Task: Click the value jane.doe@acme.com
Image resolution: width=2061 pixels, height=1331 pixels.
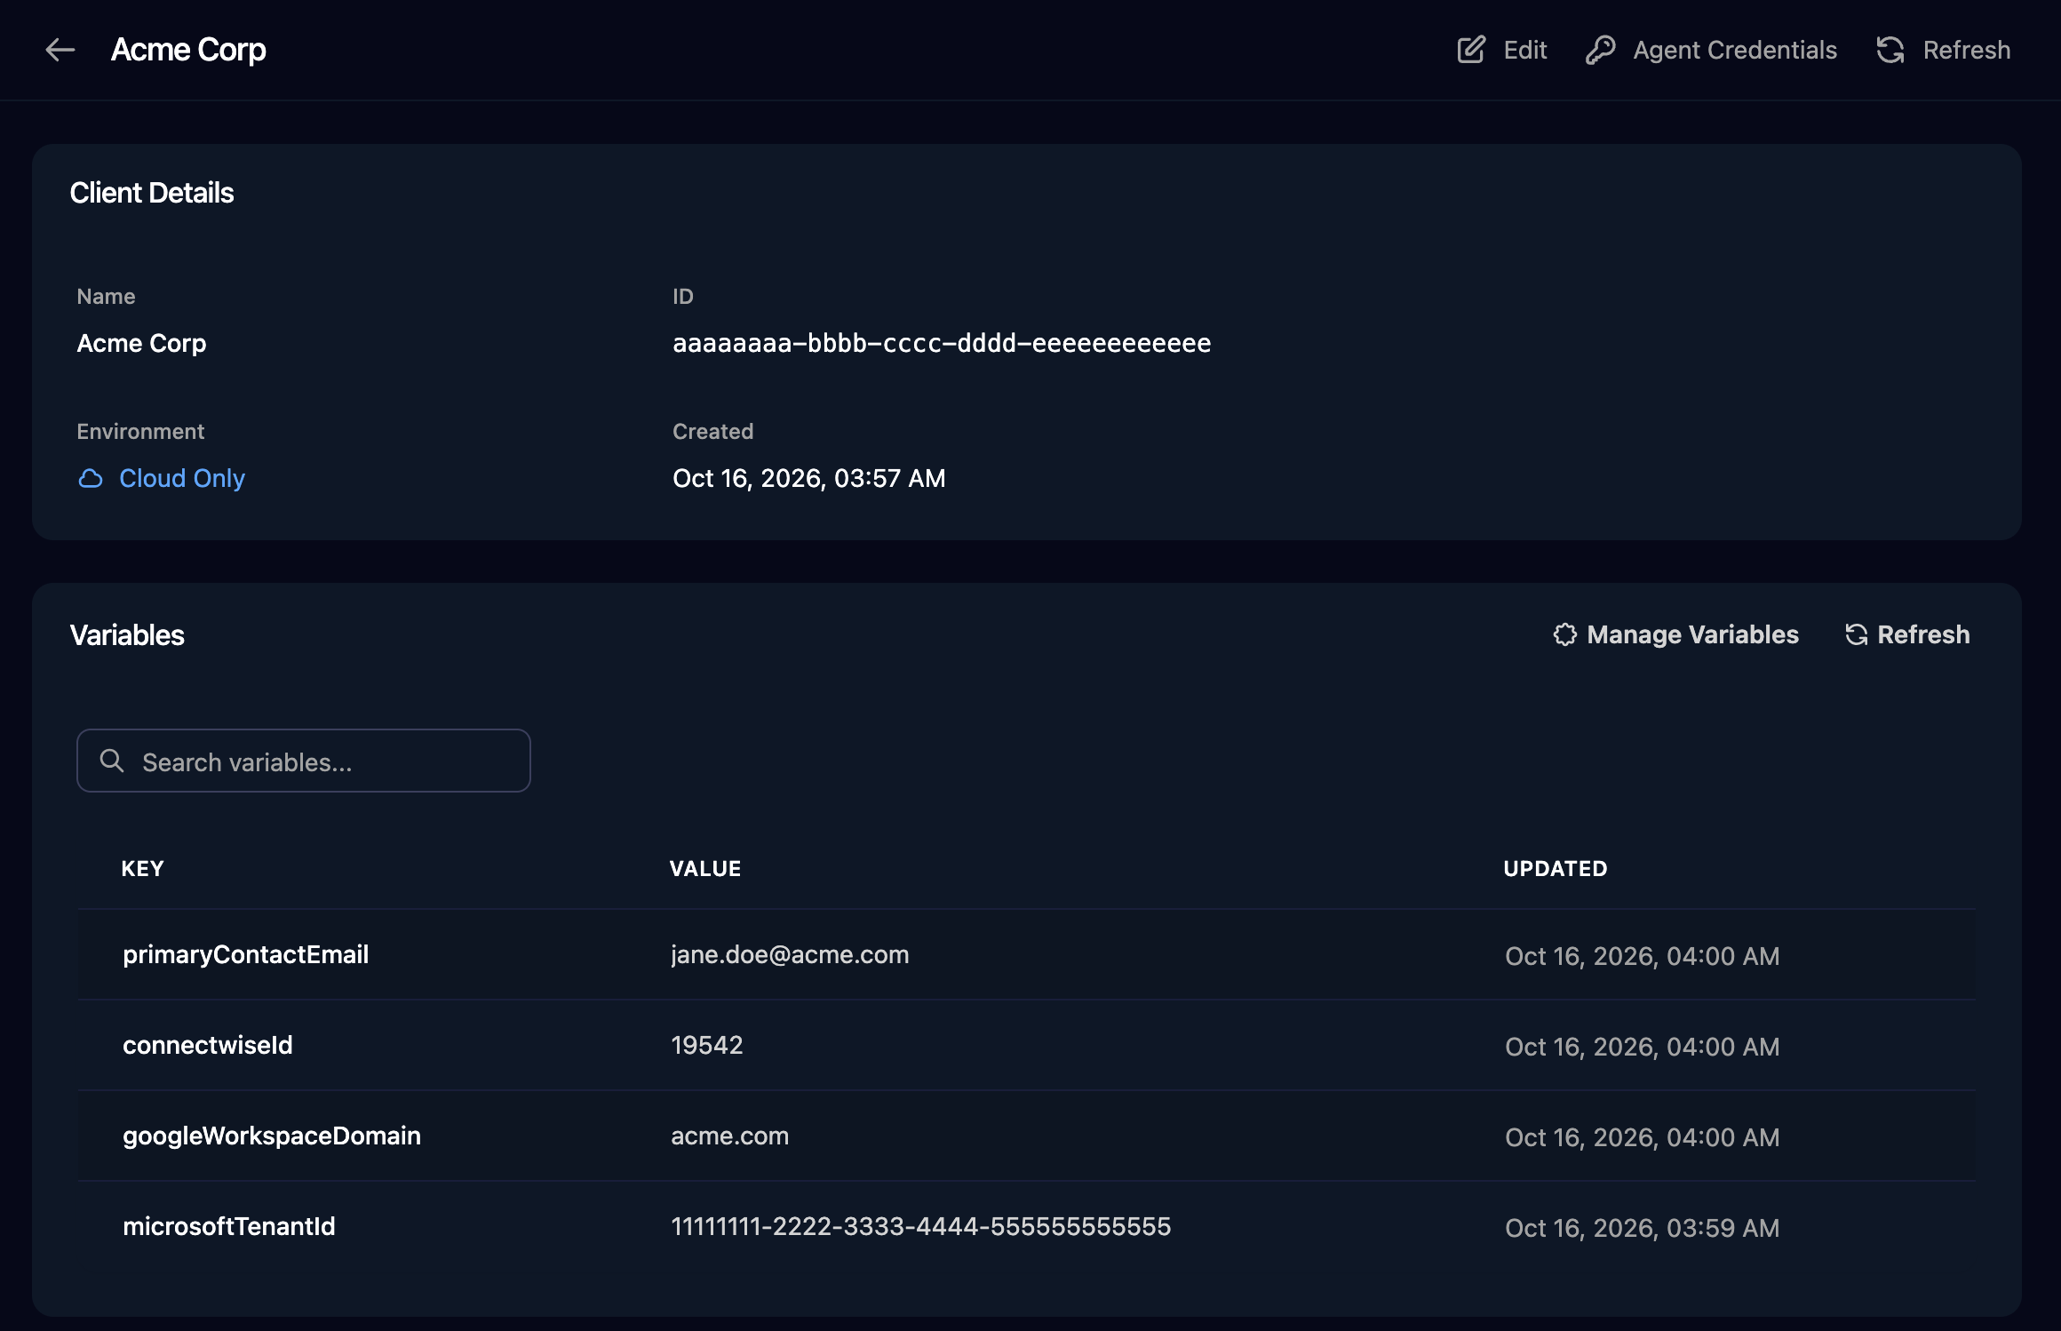Action: pos(790,954)
